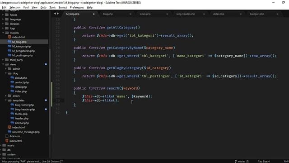This screenshot has height=163, width=289.
Task: Select M_blog.php in the sidebar
Action: tap(19, 42)
